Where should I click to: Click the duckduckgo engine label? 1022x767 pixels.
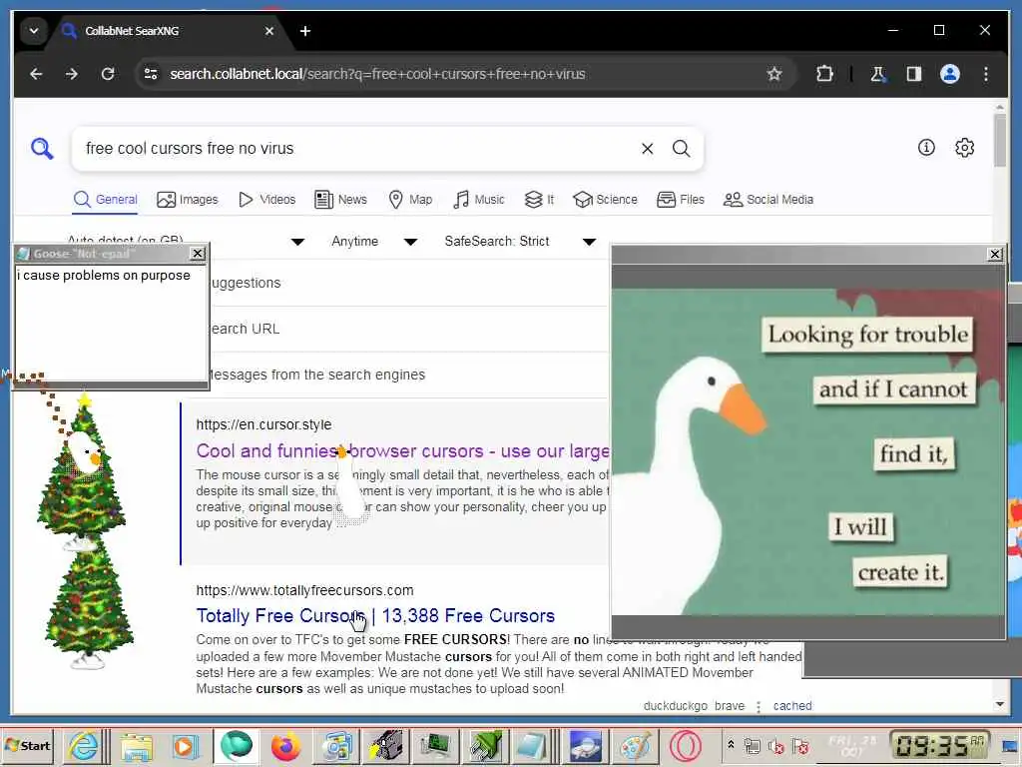[676, 706]
